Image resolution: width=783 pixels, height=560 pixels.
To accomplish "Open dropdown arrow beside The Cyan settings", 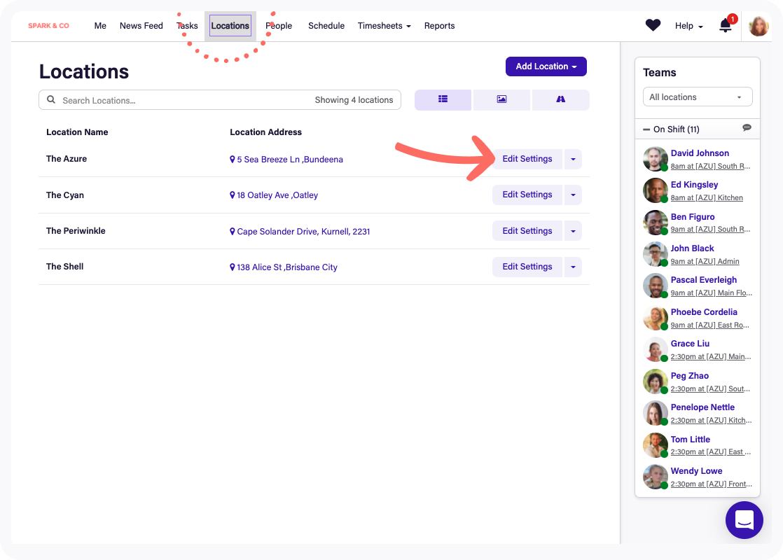I will pos(573,195).
